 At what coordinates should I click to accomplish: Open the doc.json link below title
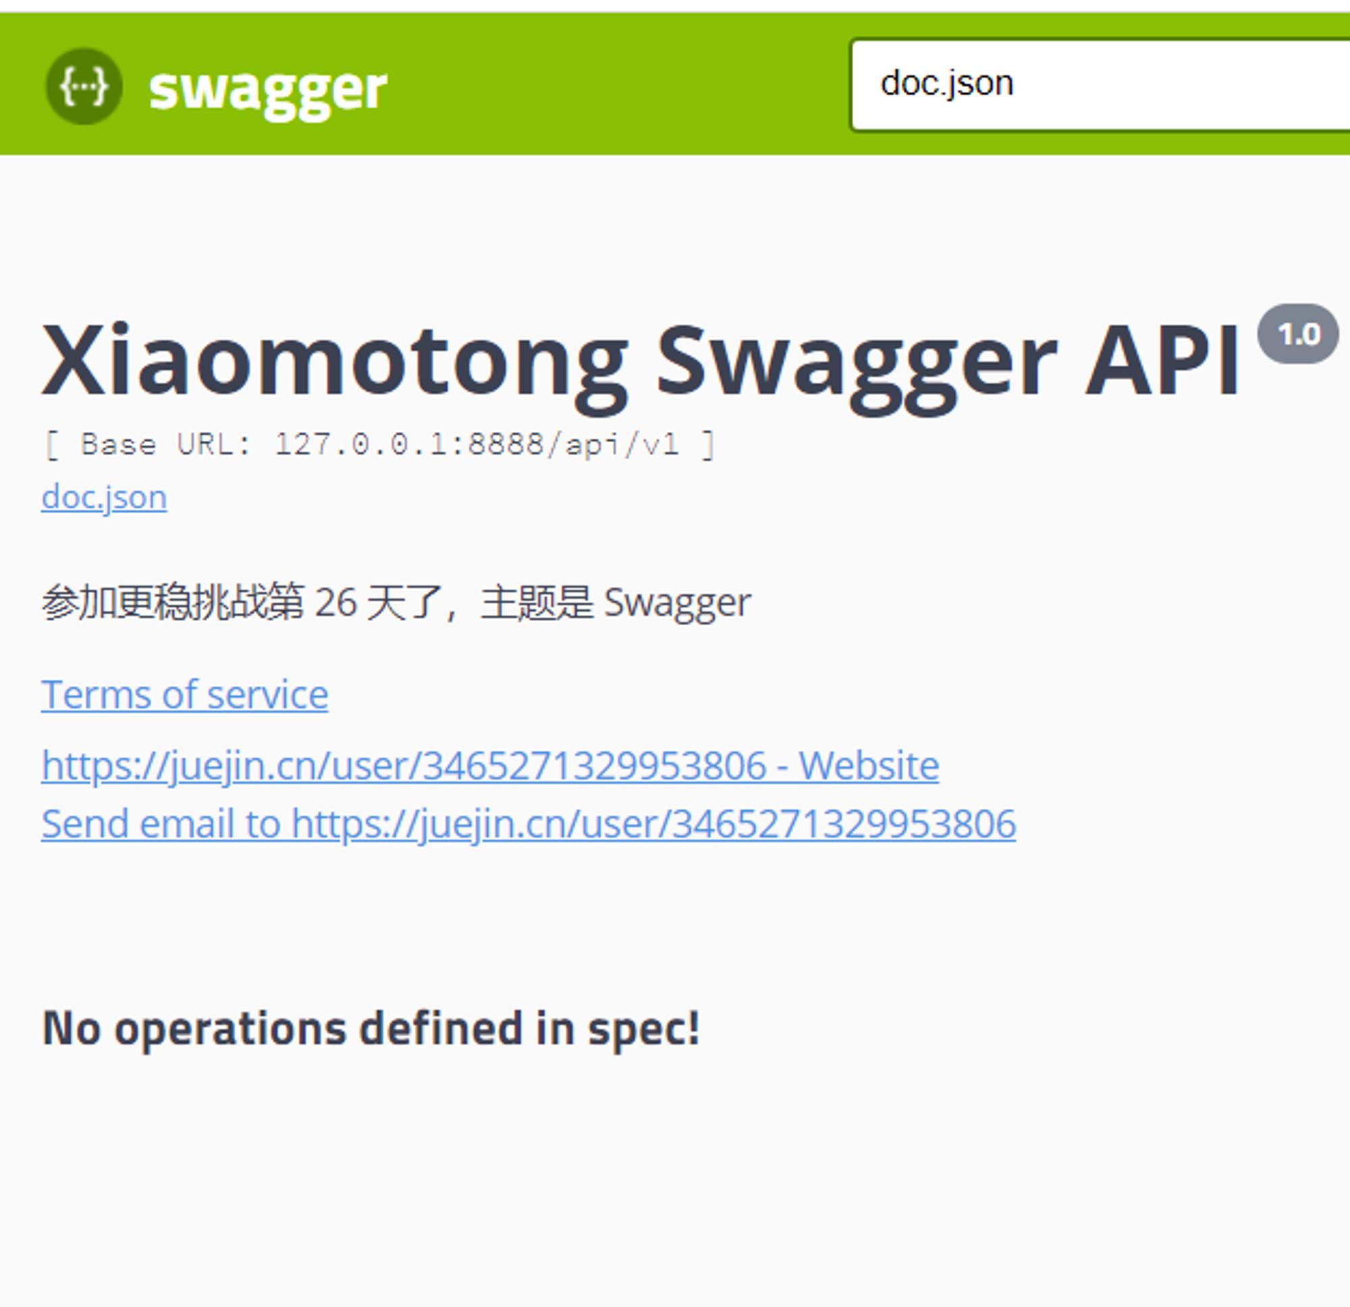[x=104, y=497]
